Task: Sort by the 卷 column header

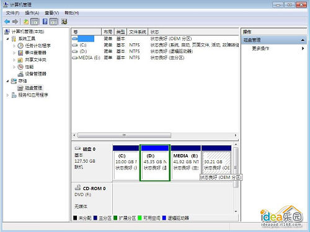Action: pyautogui.click(x=87, y=32)
